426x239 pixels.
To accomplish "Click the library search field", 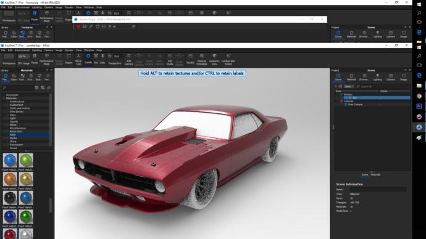I will click(x=18, y=88).
